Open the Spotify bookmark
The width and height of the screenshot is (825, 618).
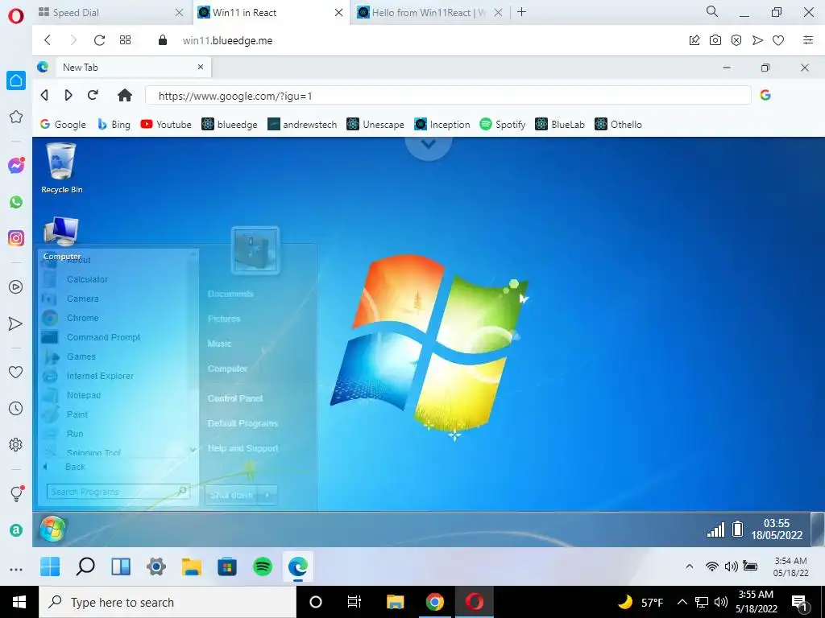tap(503, 125)
